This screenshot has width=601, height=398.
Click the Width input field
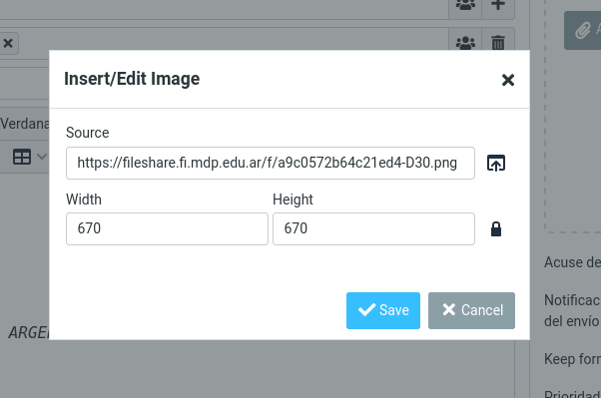(x=167, y=228)
